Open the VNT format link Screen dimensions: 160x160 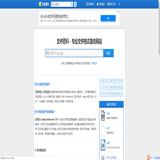[108, 128]
